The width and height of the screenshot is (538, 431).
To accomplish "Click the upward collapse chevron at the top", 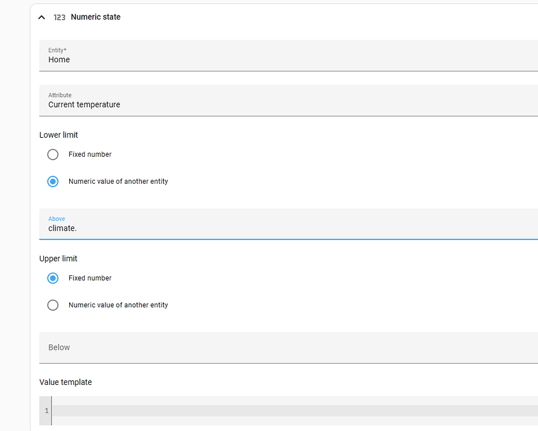I will (41, 17).
